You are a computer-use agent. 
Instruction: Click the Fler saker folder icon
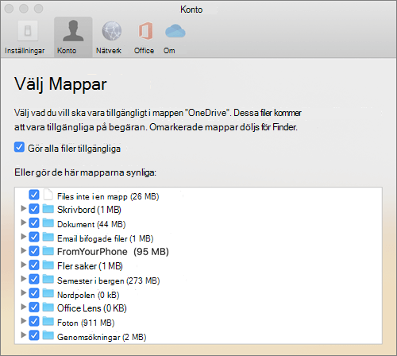[x=48, y=265]
